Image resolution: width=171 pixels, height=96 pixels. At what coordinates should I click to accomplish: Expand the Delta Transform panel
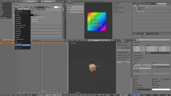pyautogui.click(x=138, y=55)
